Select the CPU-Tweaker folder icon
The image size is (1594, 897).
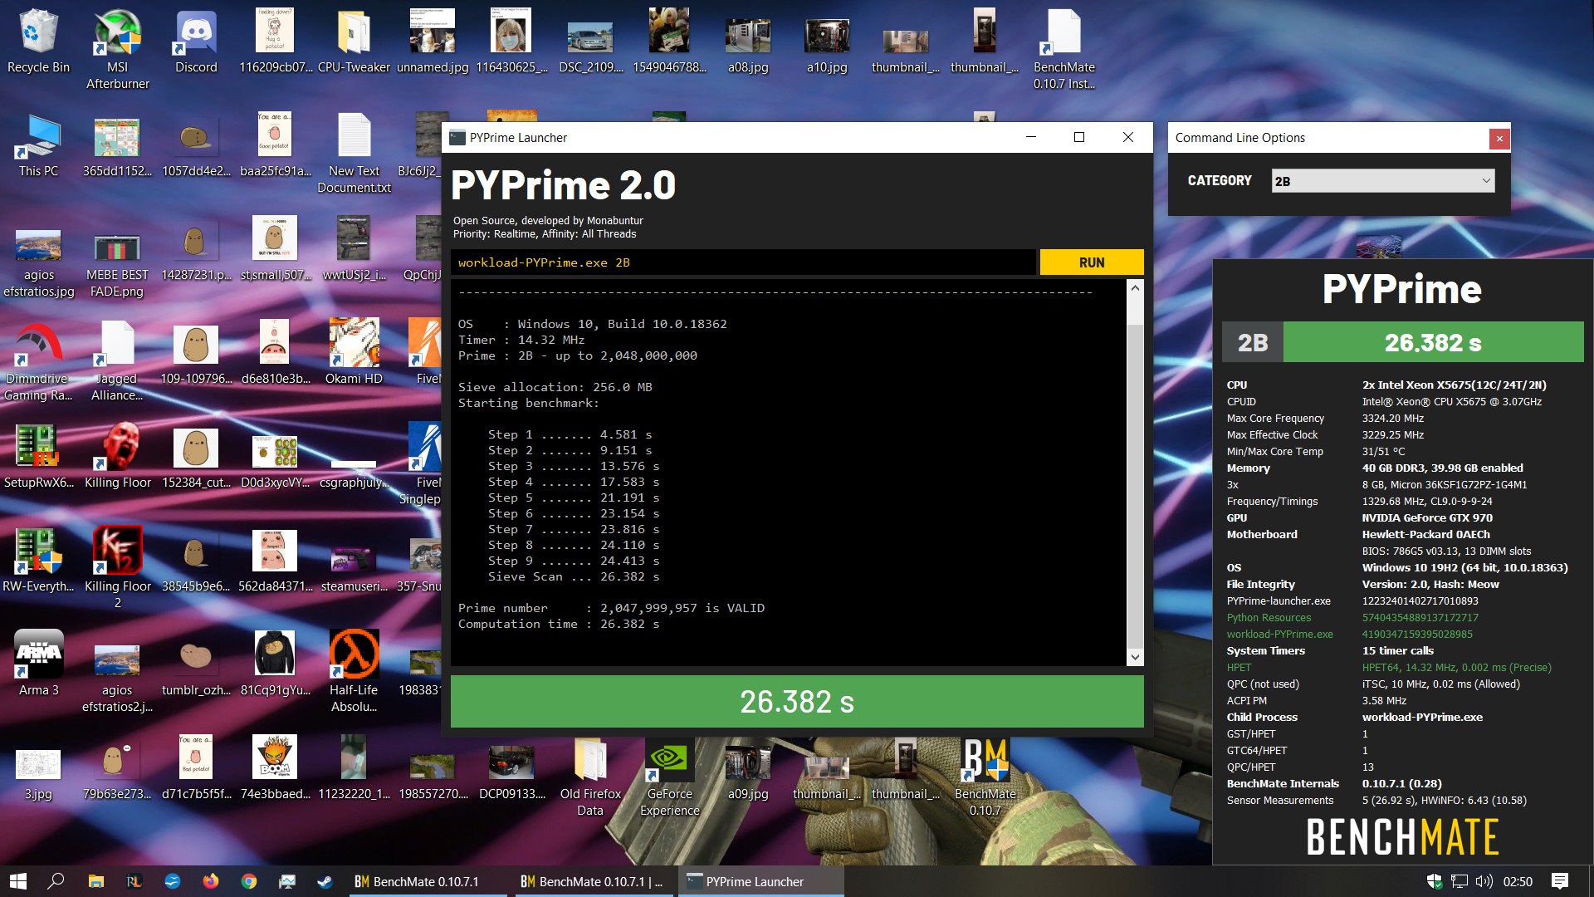pyautogui.click(x=354, y=42)
